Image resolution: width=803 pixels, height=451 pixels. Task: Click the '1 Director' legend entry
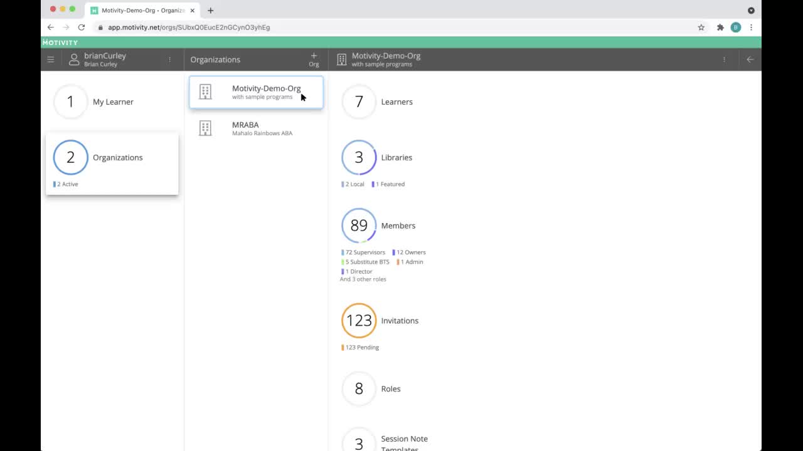(x=357, y=272)
